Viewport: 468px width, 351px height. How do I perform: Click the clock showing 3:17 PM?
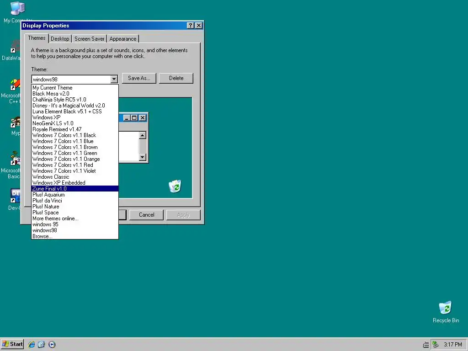(452, 345)
